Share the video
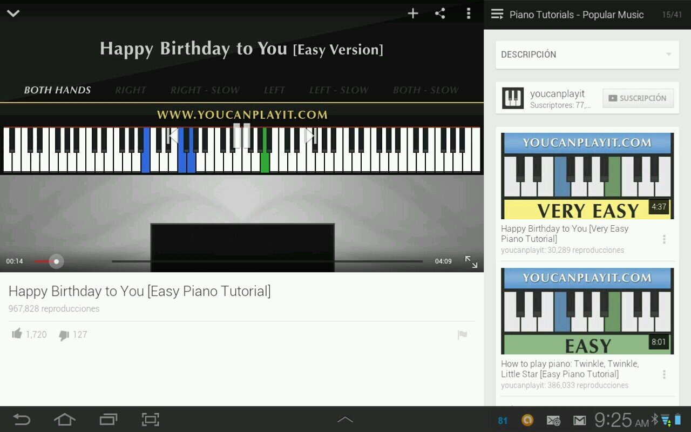Image resolution: width=691 pixels, height=432 pixels. [441, 13]
